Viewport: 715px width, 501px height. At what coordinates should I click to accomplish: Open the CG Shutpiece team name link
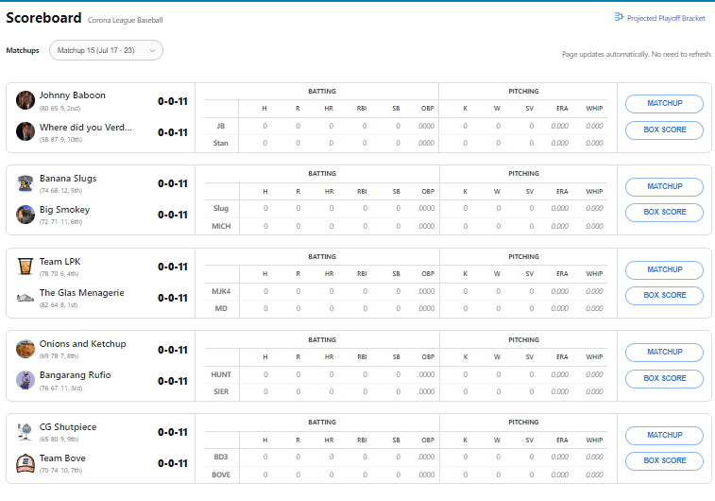tap(68, 427)
